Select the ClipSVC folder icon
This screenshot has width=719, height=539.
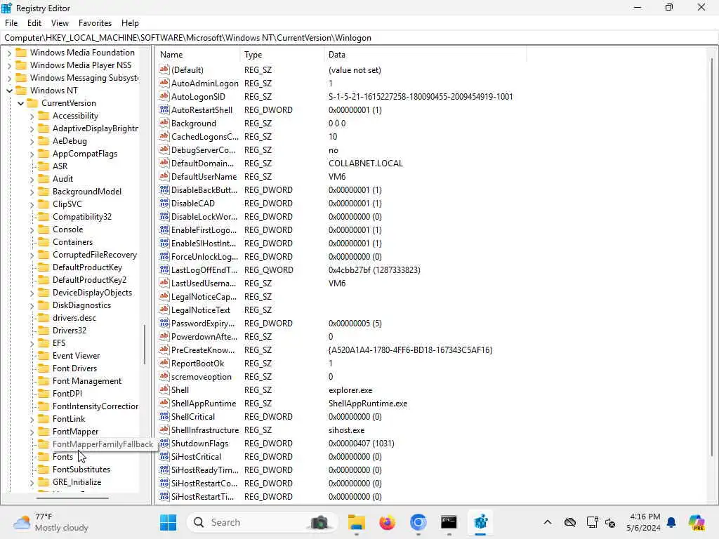(x=44, y=204)
